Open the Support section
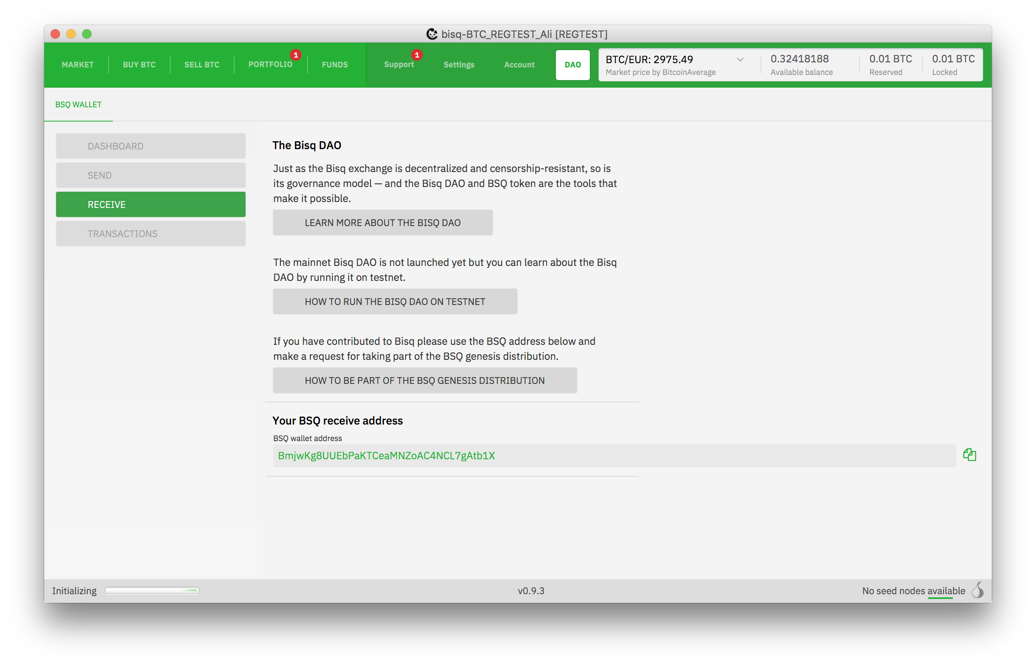 coord(398,64)
